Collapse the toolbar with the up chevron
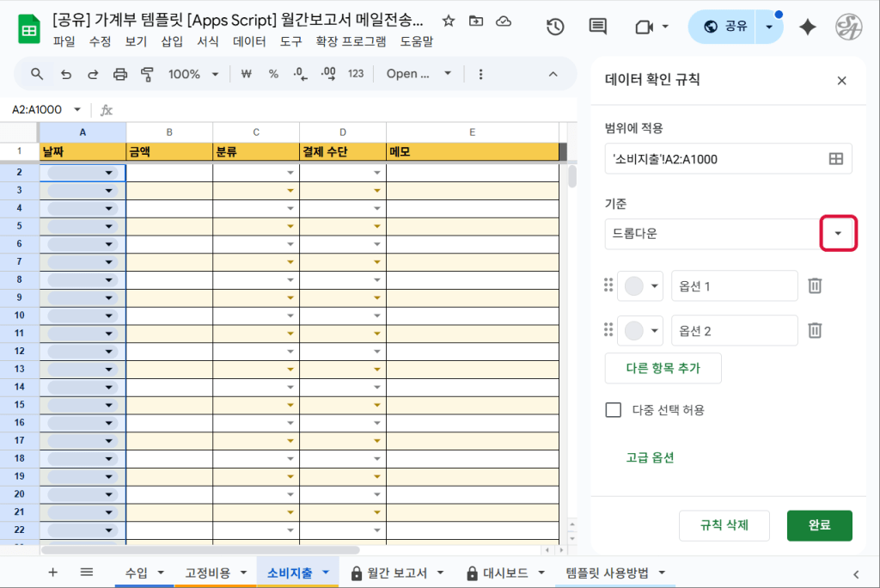Screen dimensions: 880x588 [554, 74]
